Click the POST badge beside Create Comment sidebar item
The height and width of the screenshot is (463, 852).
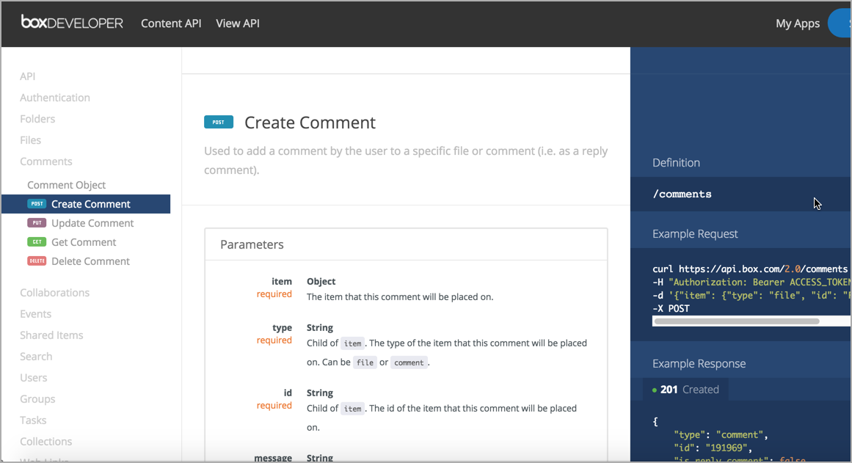point(37,204)
